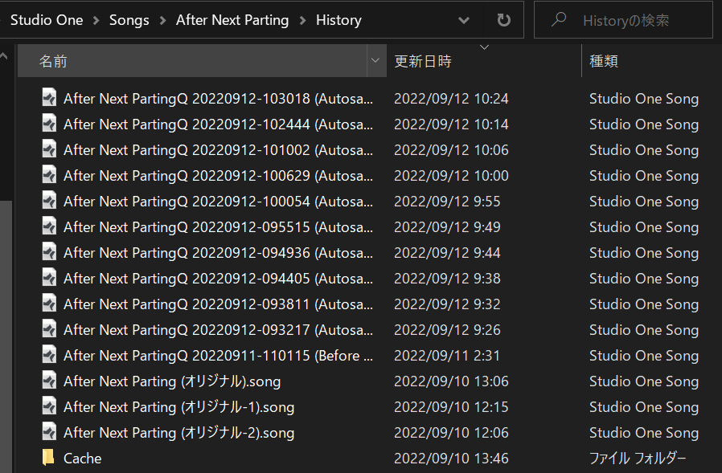Collapse the navigation pane scroll-up arrow
Viewport: 722px width, 473px height.
4,56
